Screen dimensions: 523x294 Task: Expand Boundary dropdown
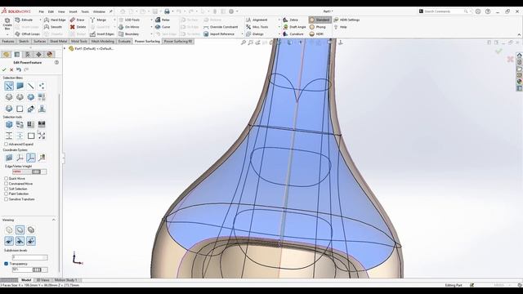pyautogui.click(x=151, y=34)
